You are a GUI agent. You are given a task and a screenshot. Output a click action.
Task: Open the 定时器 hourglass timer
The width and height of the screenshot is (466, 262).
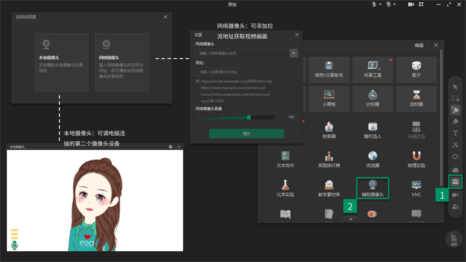point(416,99)
